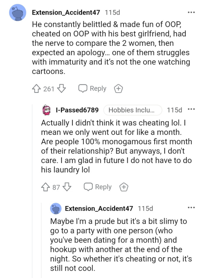Screen dimensions: 205x278
Task: Open the three-dot menu on the bottom reply
Action: 191,207
